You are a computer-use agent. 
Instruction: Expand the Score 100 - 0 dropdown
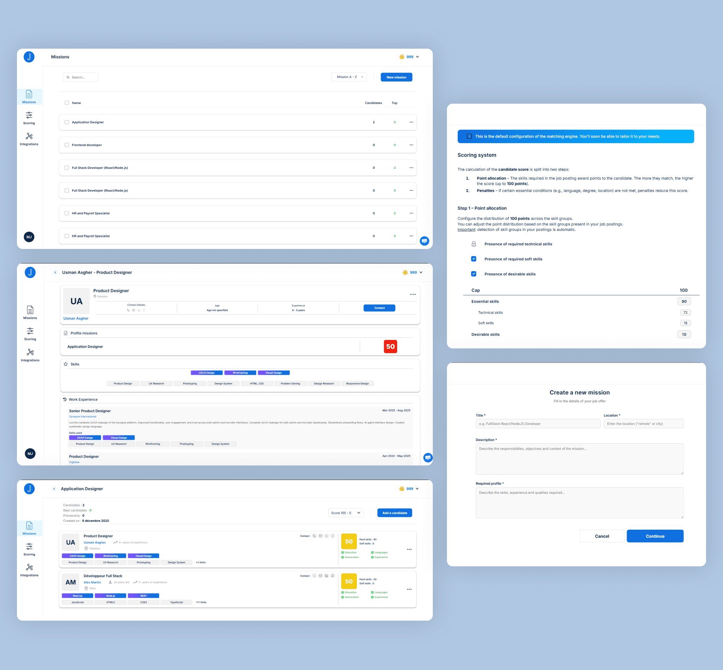[x=345, y=513]
